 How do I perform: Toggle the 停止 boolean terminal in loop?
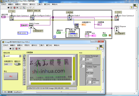pyautogui.click(x=105, y=35)
